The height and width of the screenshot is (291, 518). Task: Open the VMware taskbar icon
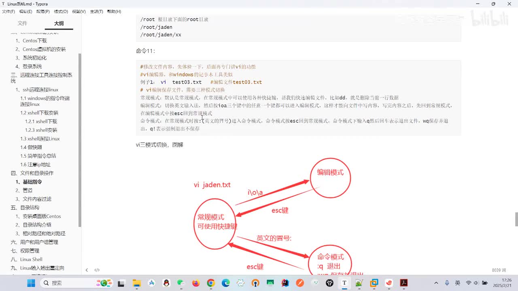(x=374, y=283)
